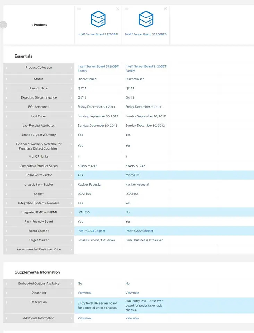The width and height of the screenshot is (254, 333).
Task: Open the Intel Server Board S1200BTL product link
Action: tap(98, 34)
